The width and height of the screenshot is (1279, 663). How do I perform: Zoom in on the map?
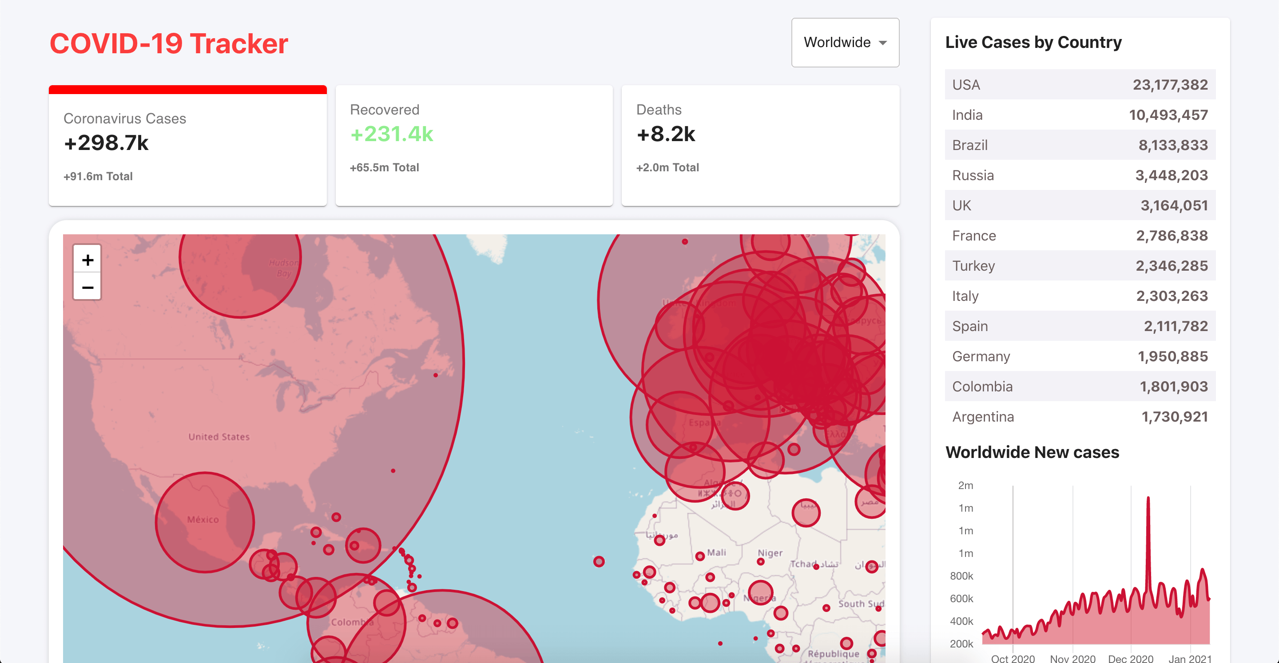point(87,260)
